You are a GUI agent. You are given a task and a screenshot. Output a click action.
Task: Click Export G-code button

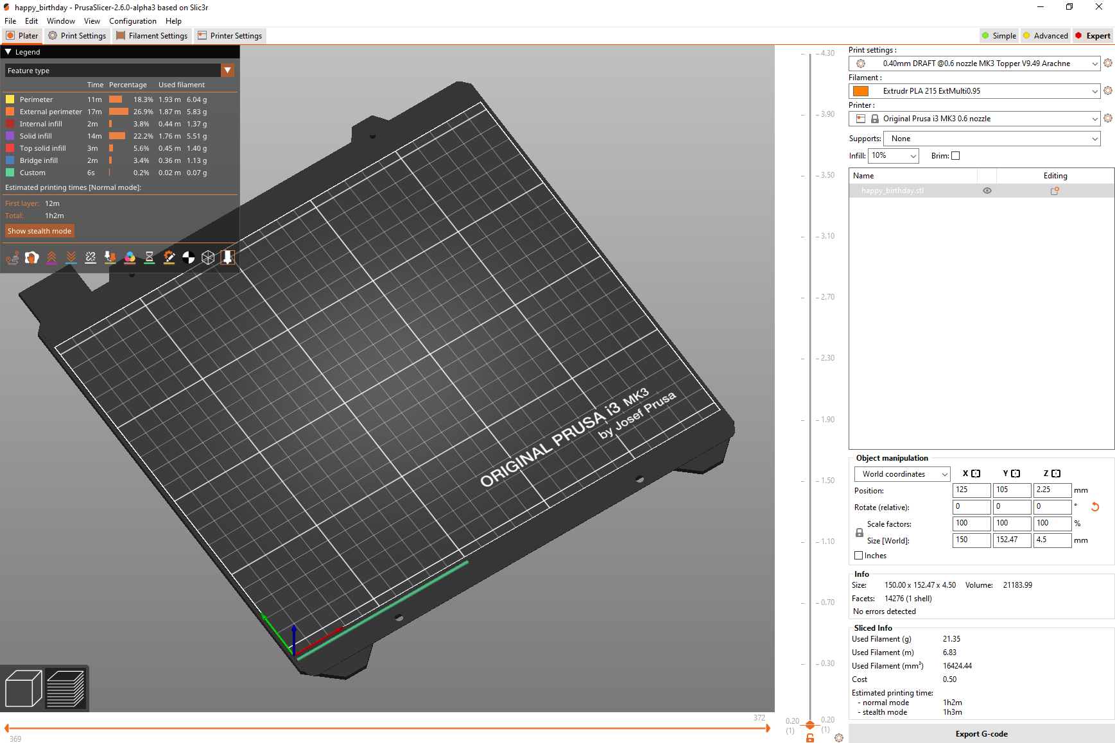coord(981,734)
